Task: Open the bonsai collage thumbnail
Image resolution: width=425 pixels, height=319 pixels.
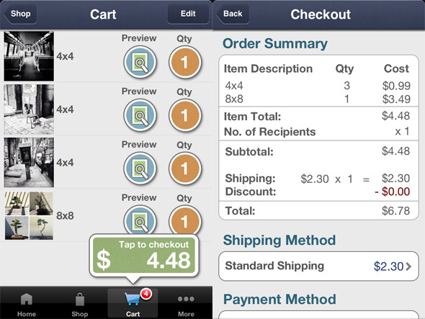Action: click(29, 216)
